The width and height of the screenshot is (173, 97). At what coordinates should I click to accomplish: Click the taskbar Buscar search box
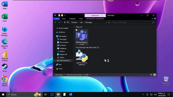(x=24, y=95)
